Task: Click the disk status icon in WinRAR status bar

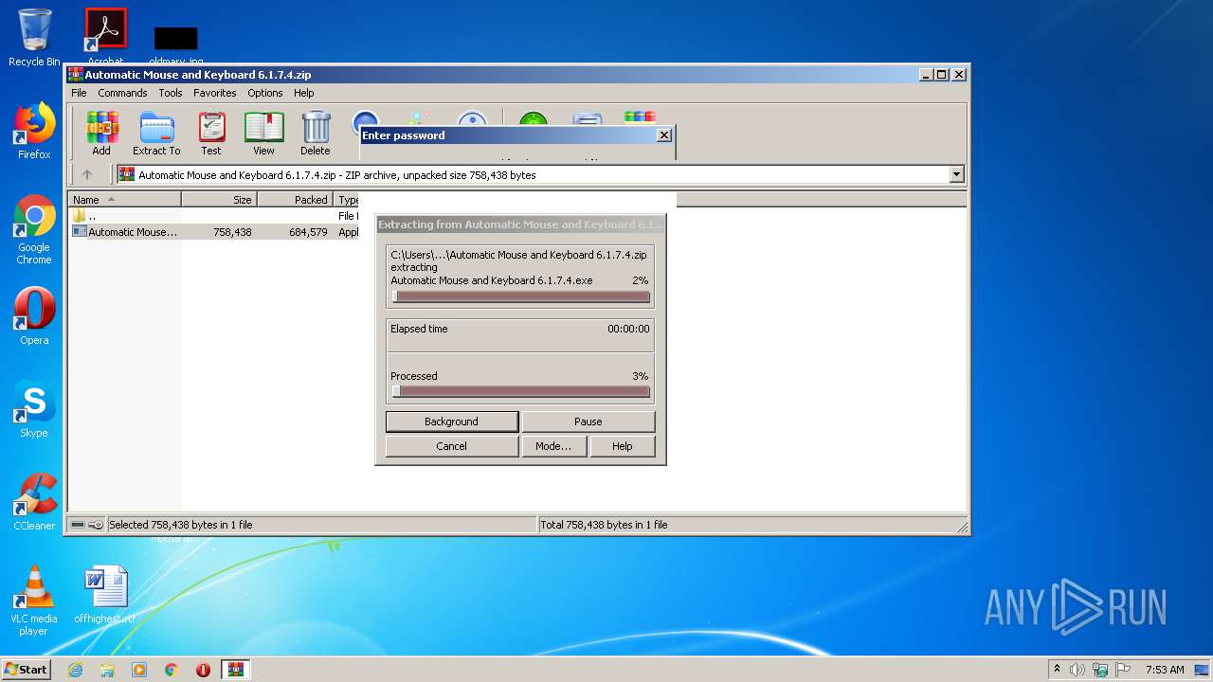Action: tap(78, 525)
